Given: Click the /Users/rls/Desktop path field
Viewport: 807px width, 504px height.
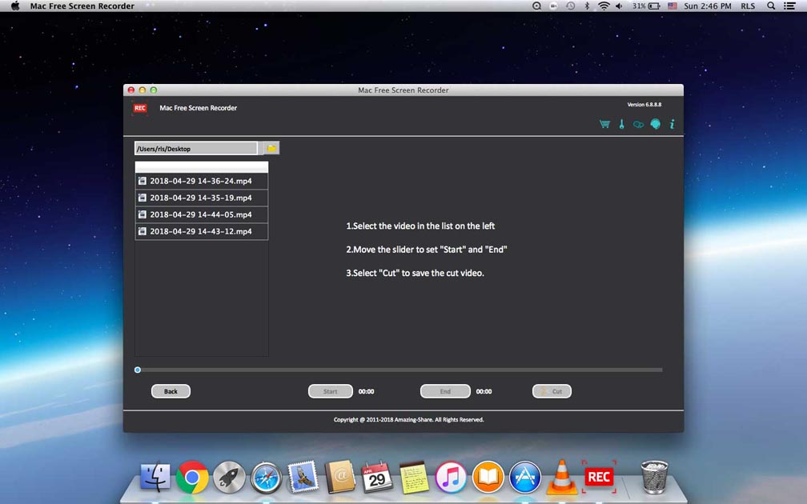Looking at the screenshot, I should (195, 149).
